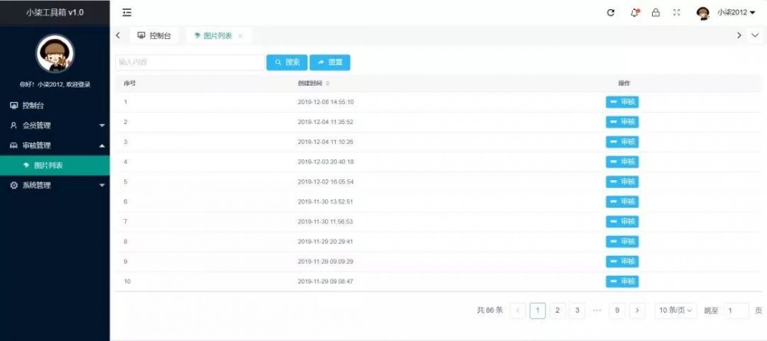767x341 pixels.
Task: Open tab options chevron dropdown
Action: pos(755,35)
